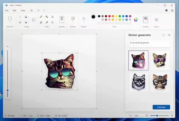This screenshot has width=179, height=121.
Task: Pick the orange color swatch
Action: [113, 16]
